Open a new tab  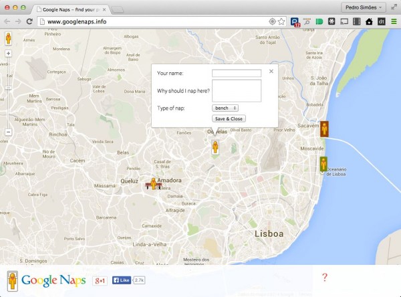pyautogui.click(x=118, y=10)
